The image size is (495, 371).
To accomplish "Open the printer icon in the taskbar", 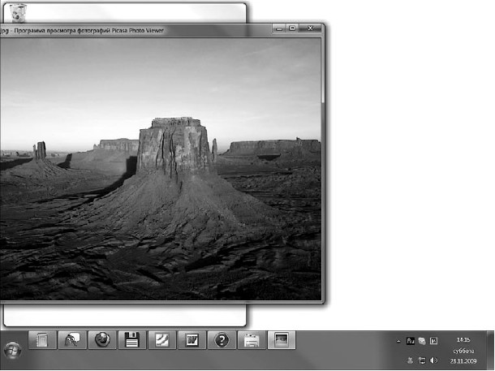I will (250, 341).
